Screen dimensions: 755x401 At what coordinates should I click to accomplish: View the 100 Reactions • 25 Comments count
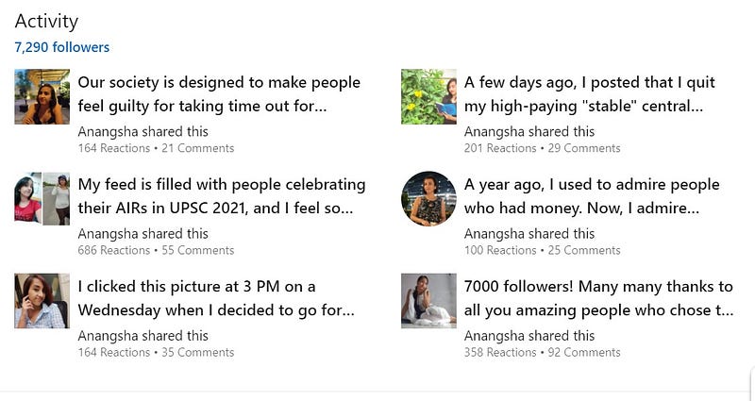(x=542, y=251)
